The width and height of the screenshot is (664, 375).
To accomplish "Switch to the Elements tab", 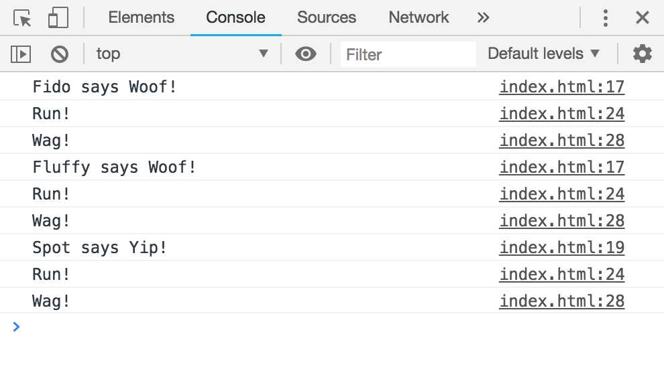I will click(x=141, y=18).
